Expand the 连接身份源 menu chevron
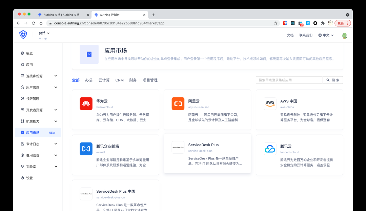Viewport: 366px width, 211px height. (56, 76)
